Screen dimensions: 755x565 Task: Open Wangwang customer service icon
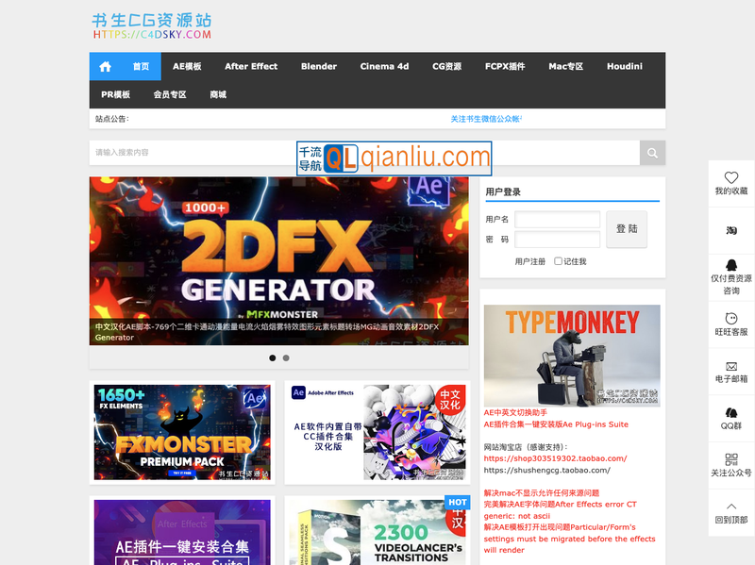pos(731,319)
